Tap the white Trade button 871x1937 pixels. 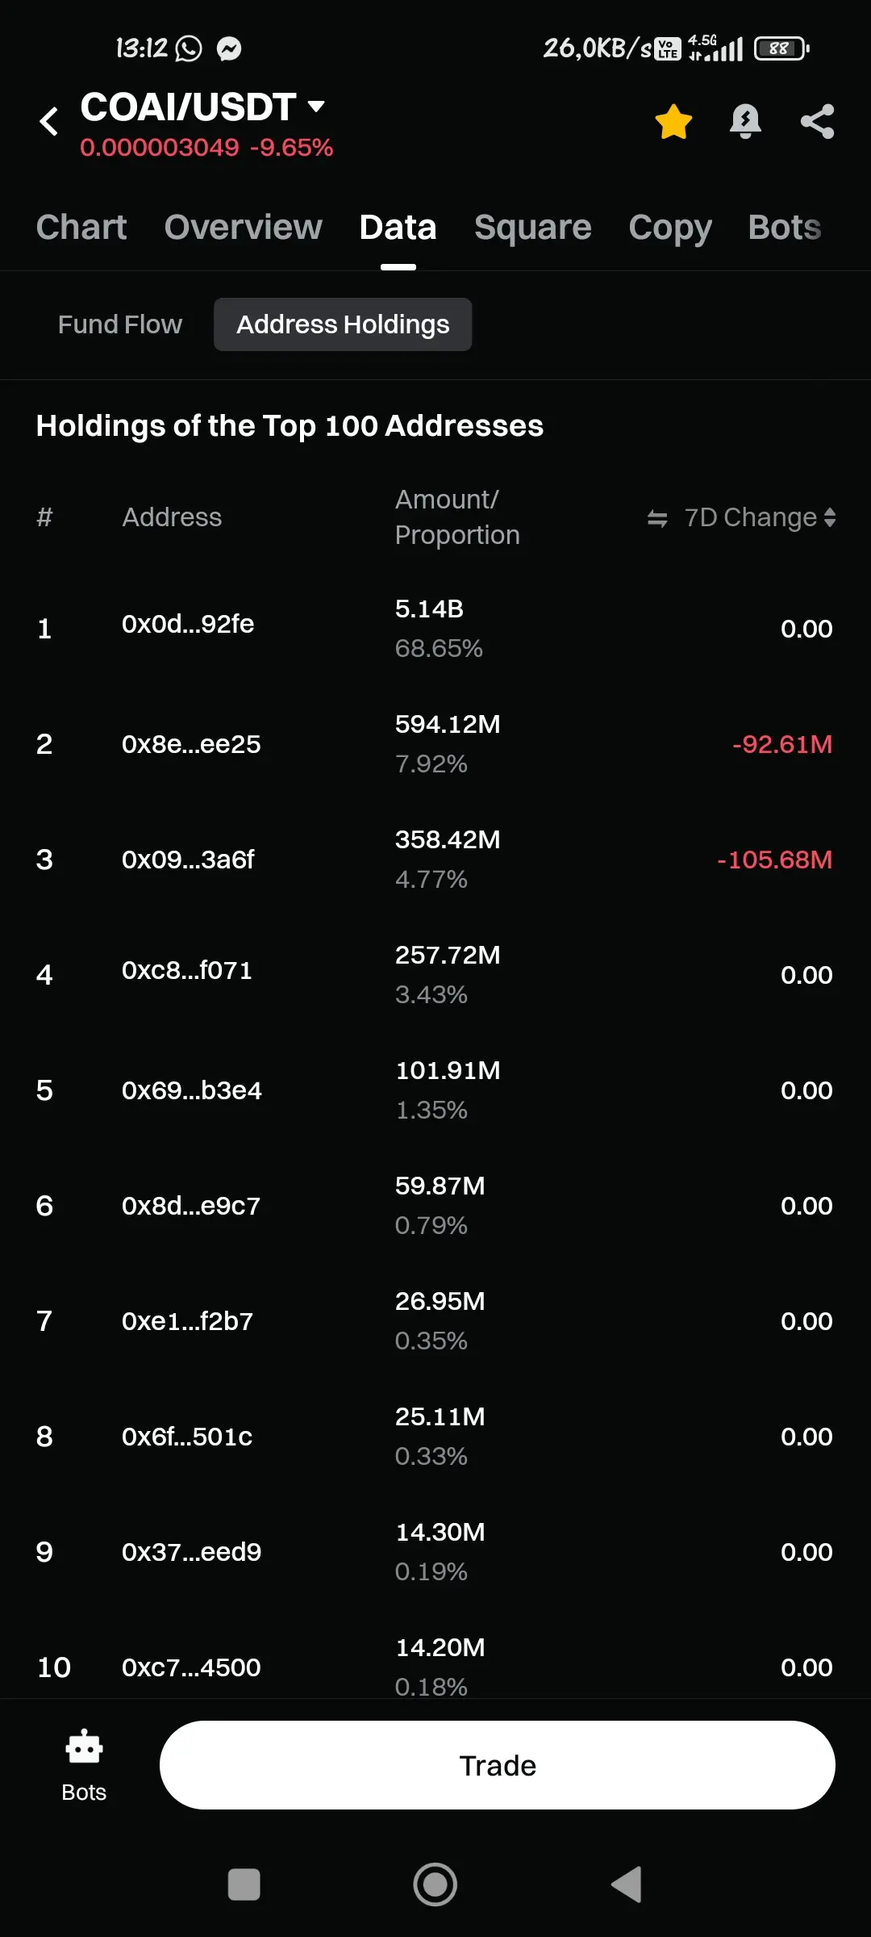point(498,1765)
